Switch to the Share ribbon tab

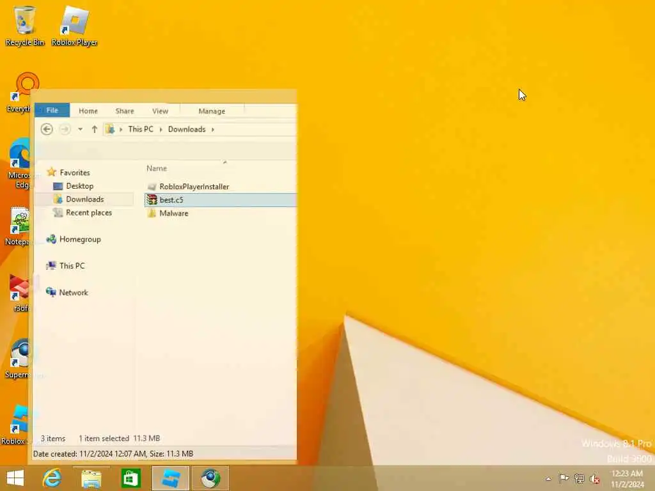[125, 111]
